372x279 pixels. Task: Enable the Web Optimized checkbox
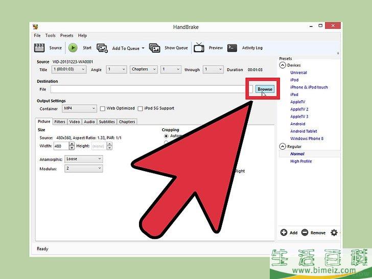click(x=103, y=109)
